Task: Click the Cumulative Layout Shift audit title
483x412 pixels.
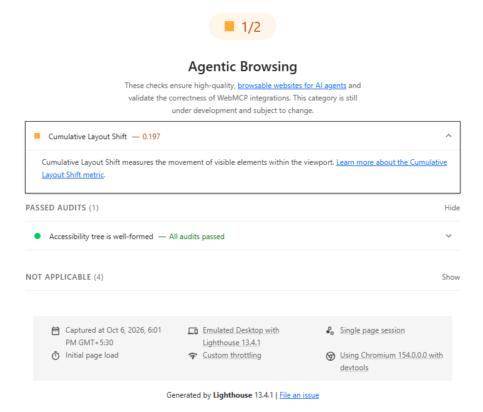Action: [87, 137]
